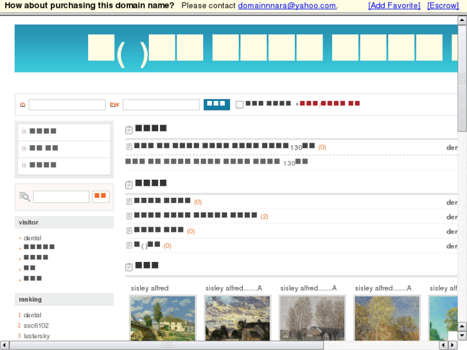
Task: Click document icon of the 130 post row
Action: click(x=129, y=146)
